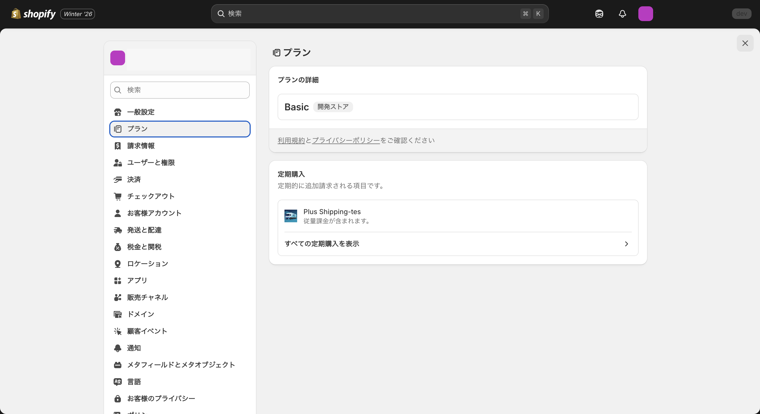Select the 請求情報 billing icon
This screenshot has width=760, height=414.
tap(117, 145)
